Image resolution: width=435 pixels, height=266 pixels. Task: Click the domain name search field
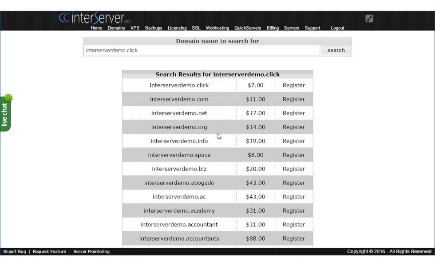tap(202, 51)
